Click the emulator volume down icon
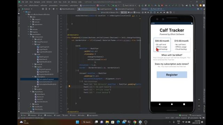The image size is (223, 125). tap(148, 12)
